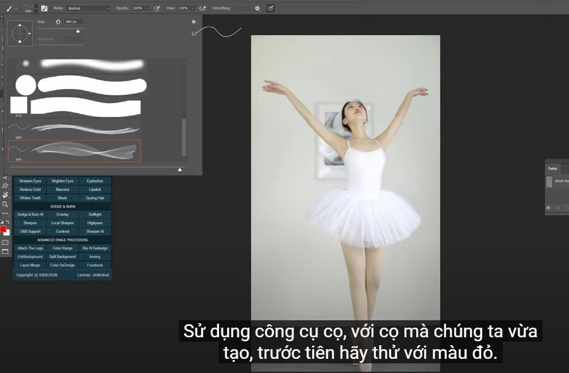The image size is (569, 373).
Task: Toggle symmetry paint options button
Action: (270, 9)
